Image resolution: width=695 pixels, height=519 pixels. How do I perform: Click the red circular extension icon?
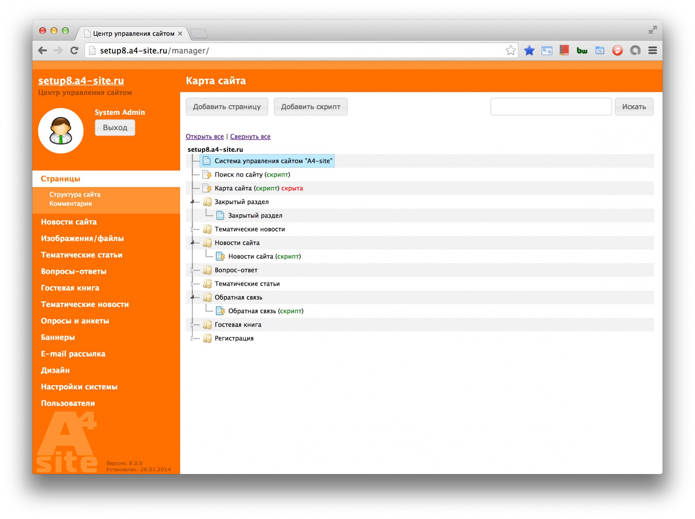[617, 50]
